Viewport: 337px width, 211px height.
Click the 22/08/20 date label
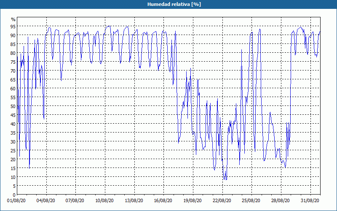222,201
